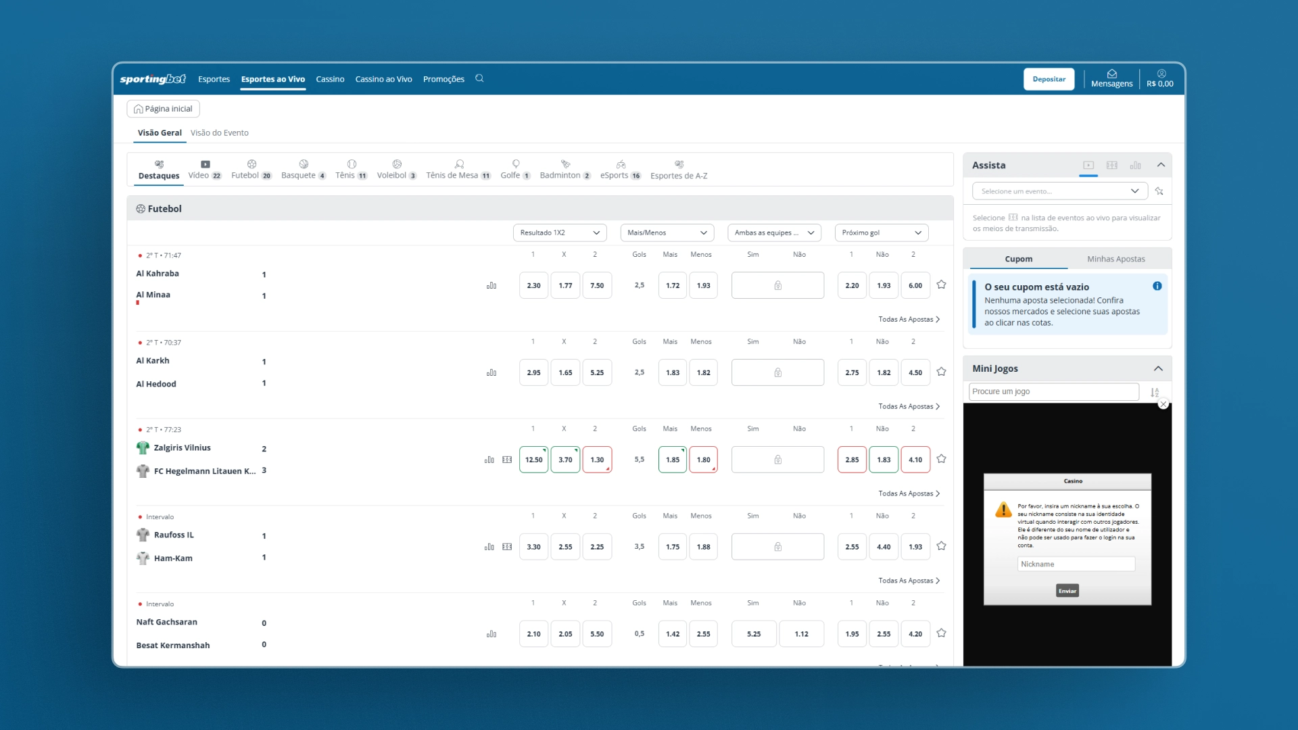Open Cassino ao Vivo menu item

pos(383,79)
